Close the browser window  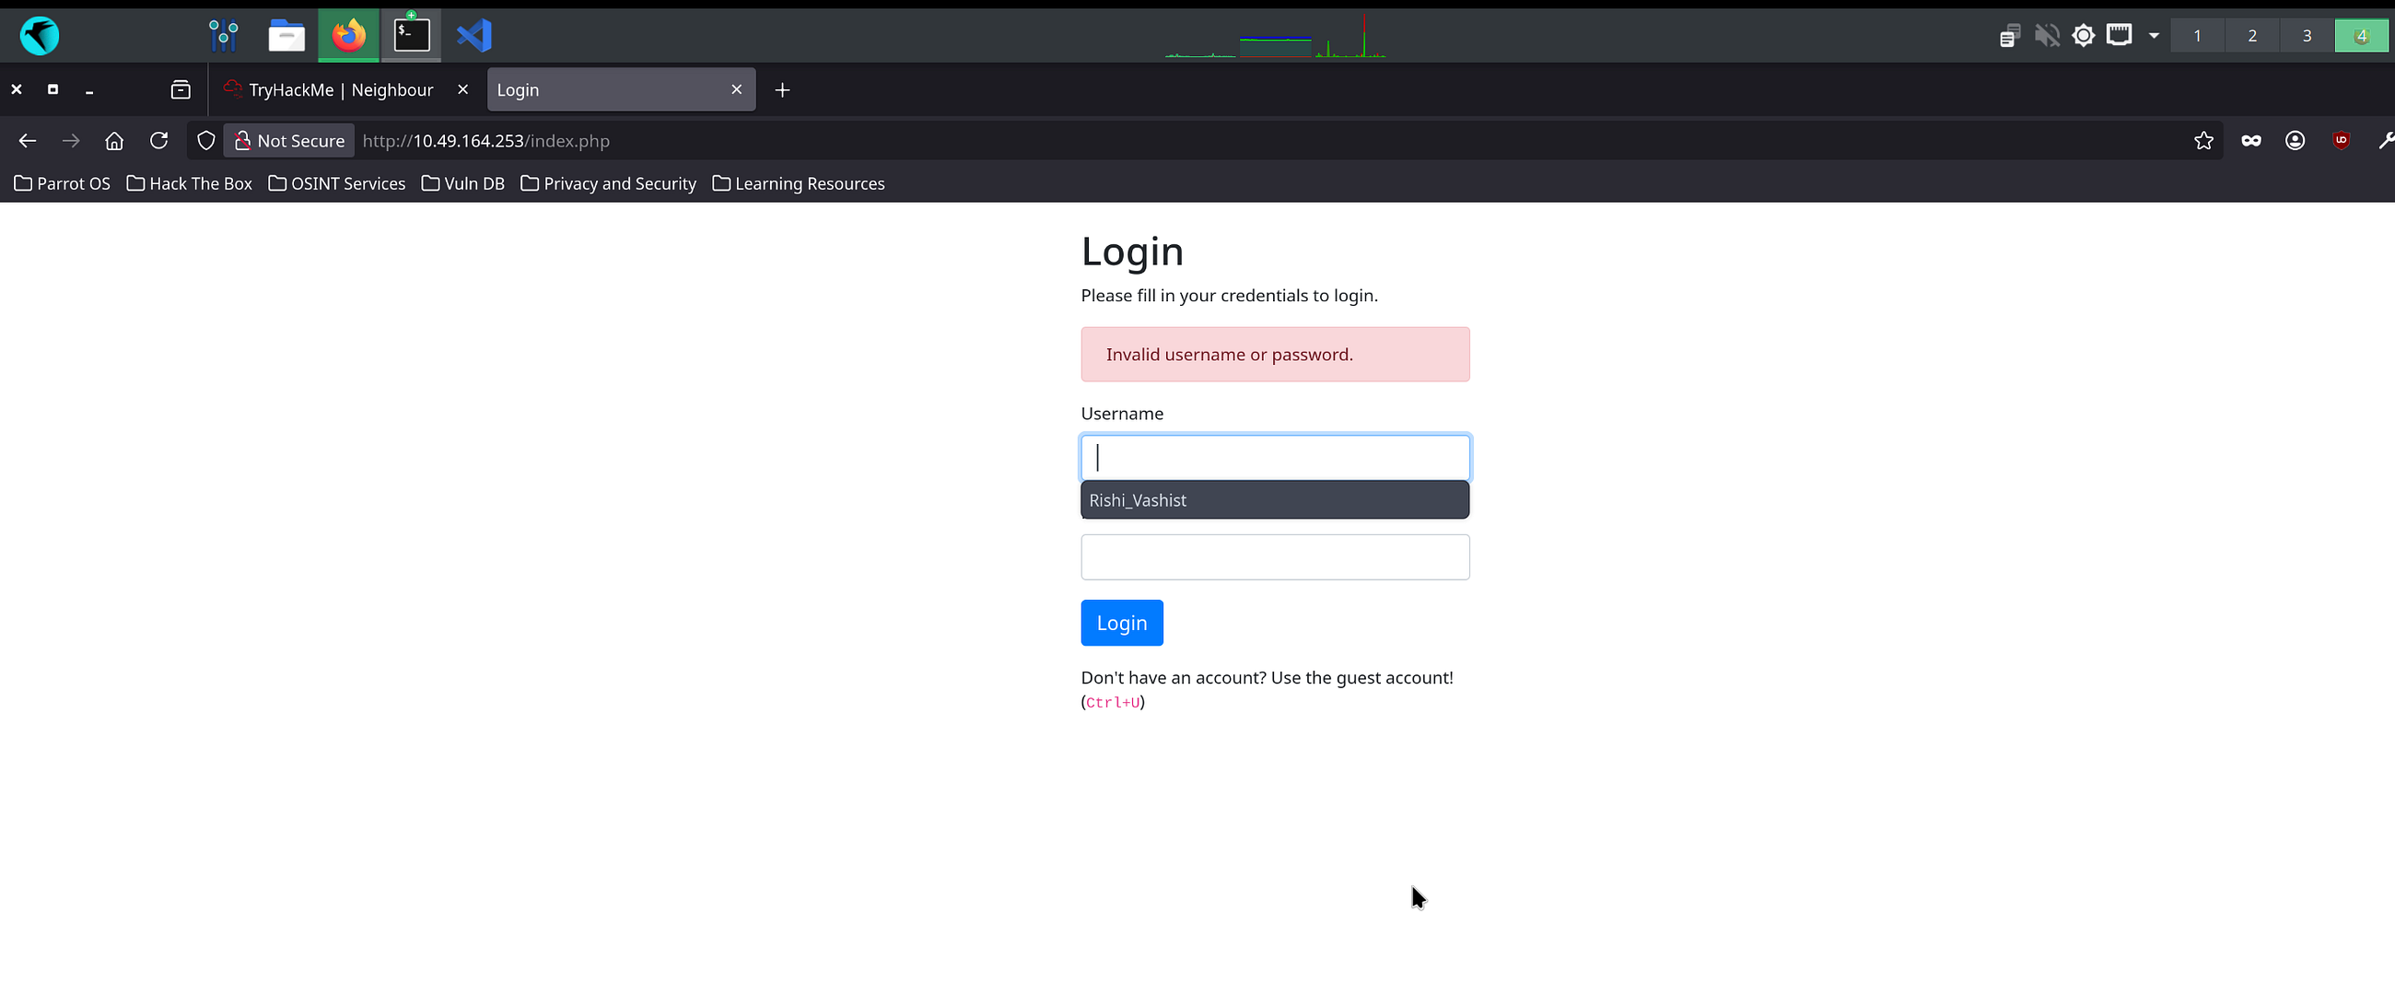pyautogui.click(x=17, y=89)
